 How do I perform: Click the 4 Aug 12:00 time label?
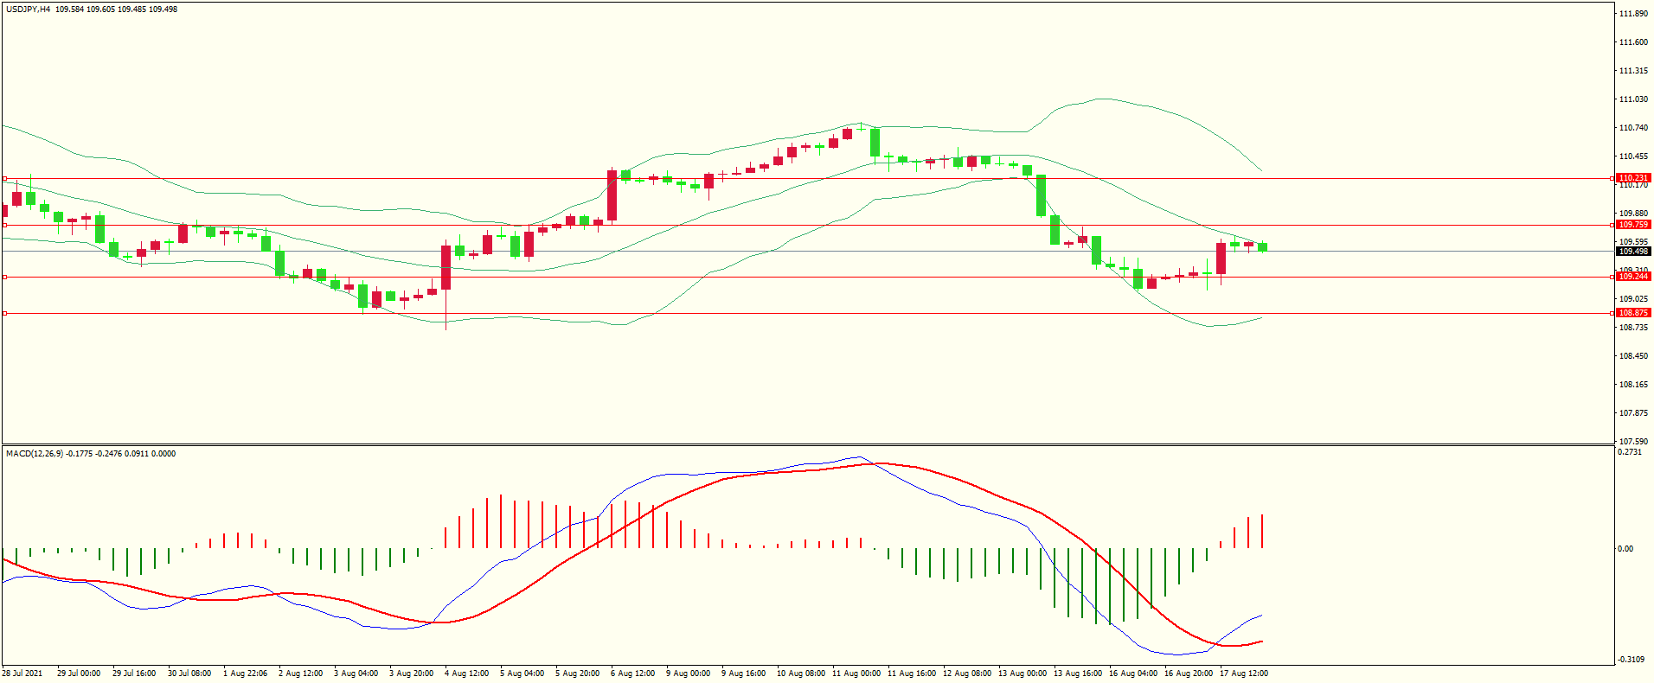click(x=466, y=673)
